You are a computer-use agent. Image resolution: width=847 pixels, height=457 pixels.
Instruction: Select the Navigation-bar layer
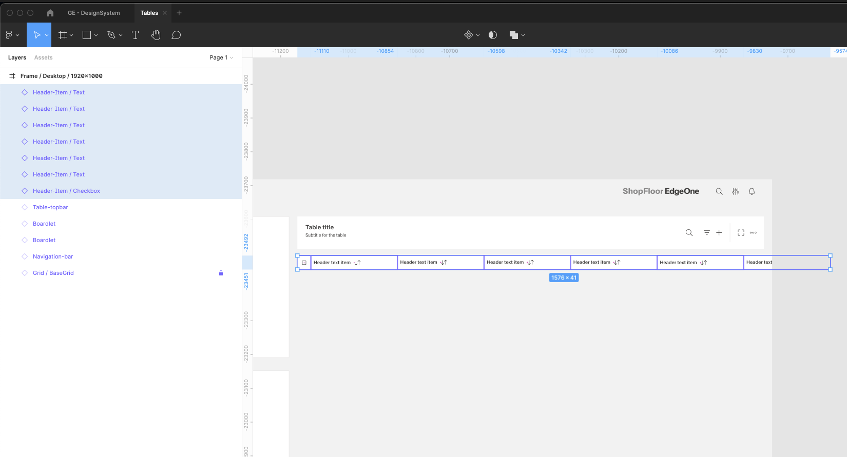53,256
